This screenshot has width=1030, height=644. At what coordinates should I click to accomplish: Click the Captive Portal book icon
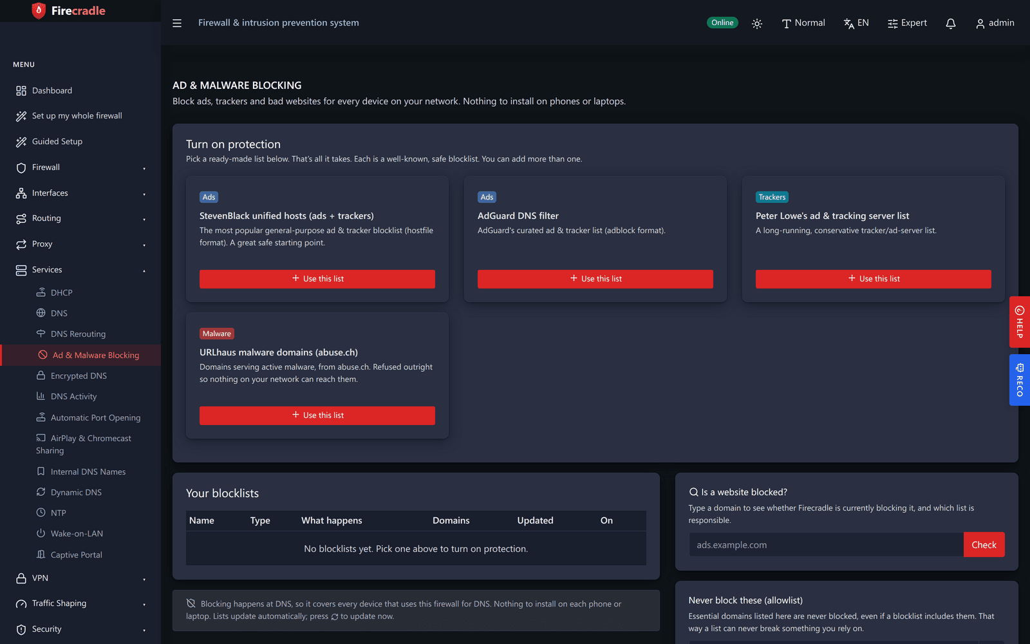(41, 554)
